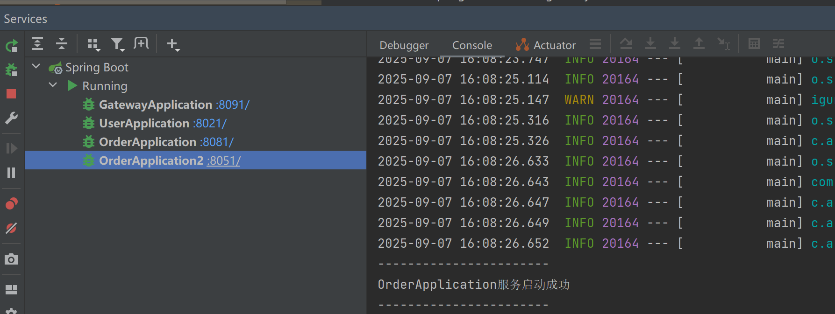Open the wrench settings icon in sidebar
This screenshot has height=314, width=835.
[11, 118]
